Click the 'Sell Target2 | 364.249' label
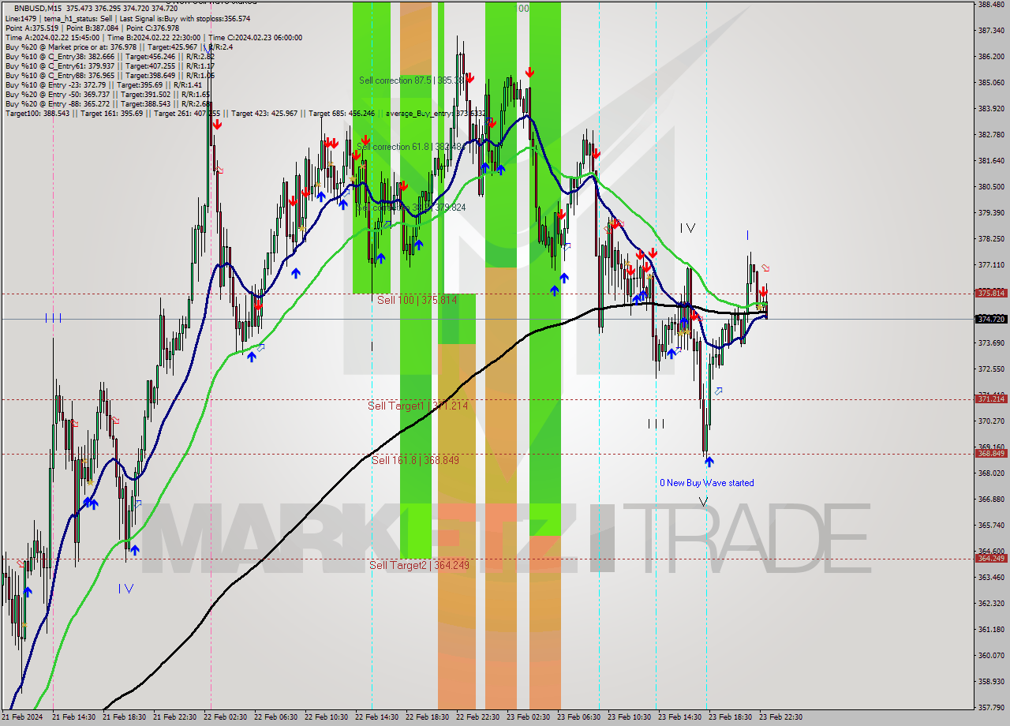 [x=419, y=565]
